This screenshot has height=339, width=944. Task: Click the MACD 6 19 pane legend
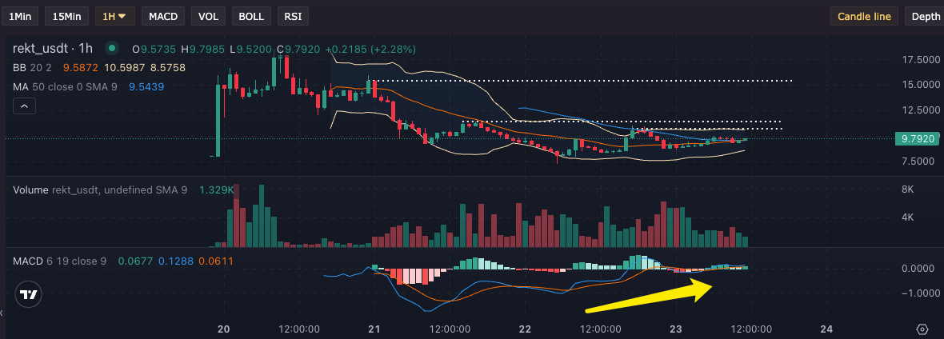[x=60, y=261]
